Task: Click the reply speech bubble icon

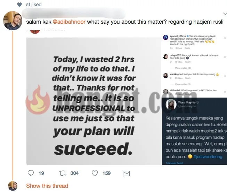Action: click(x=31, y=173)
